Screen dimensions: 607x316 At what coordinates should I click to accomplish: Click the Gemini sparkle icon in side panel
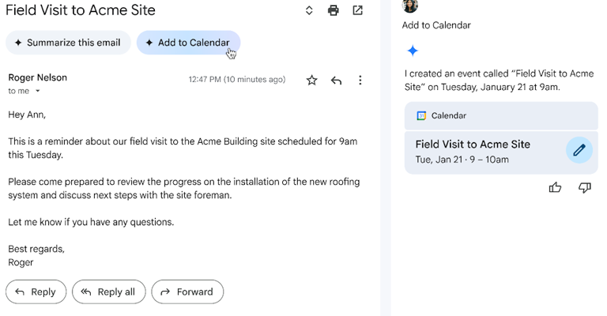pyautogui.click(x=413, y=51)
